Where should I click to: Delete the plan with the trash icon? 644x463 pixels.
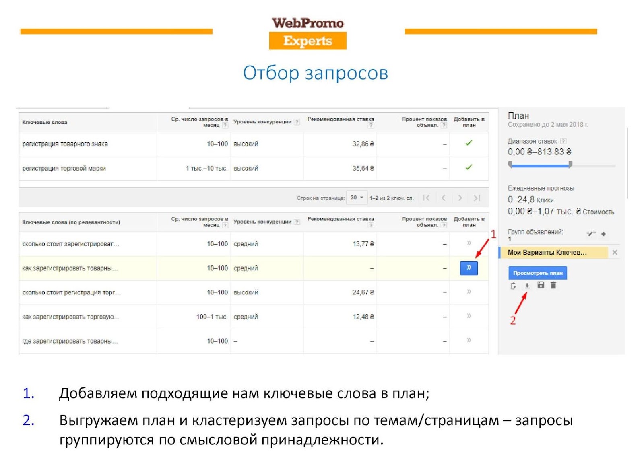pos(553,285)
